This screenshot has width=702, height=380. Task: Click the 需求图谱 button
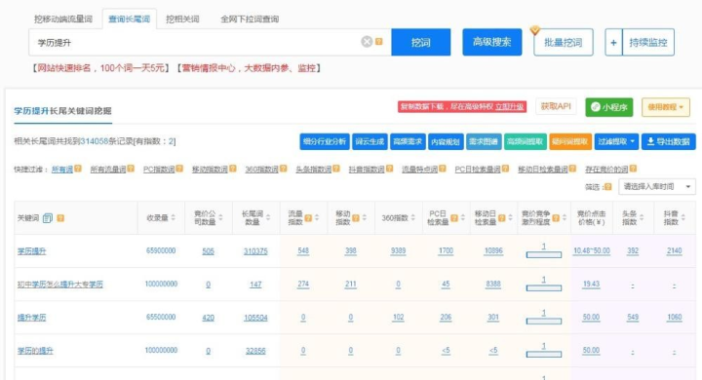pyautogui.click(x=484, y=142)
